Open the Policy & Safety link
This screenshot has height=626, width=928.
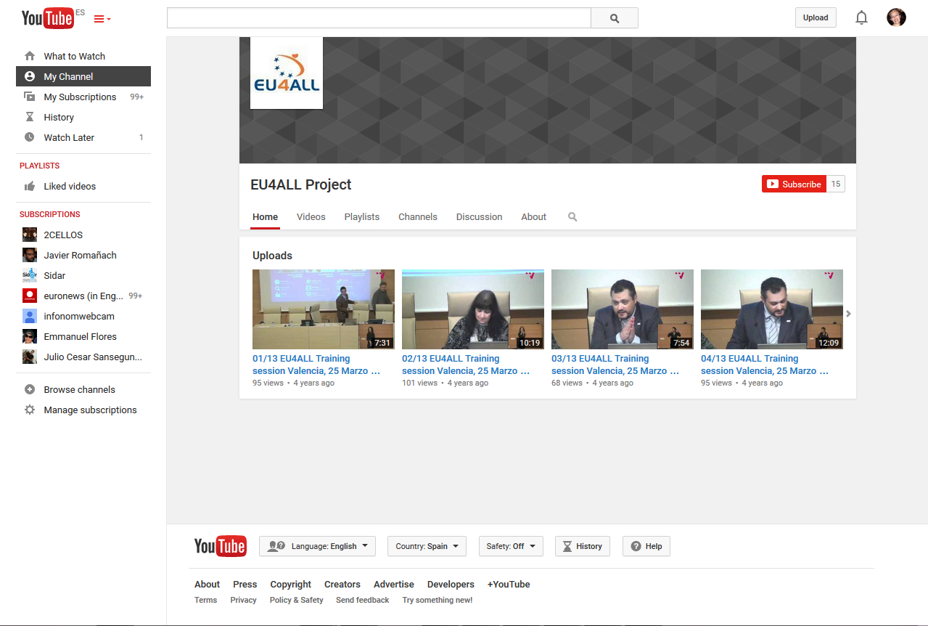[x=297, y=600]
